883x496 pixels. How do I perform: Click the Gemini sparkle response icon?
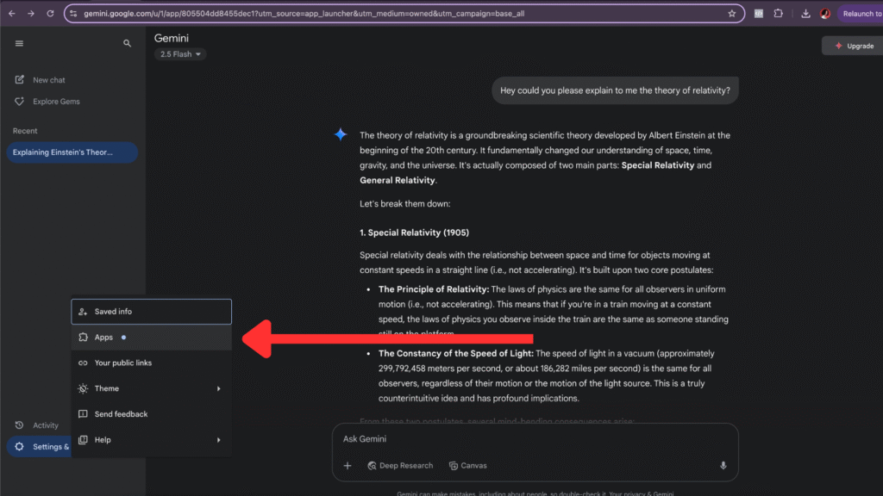[341, 134]
